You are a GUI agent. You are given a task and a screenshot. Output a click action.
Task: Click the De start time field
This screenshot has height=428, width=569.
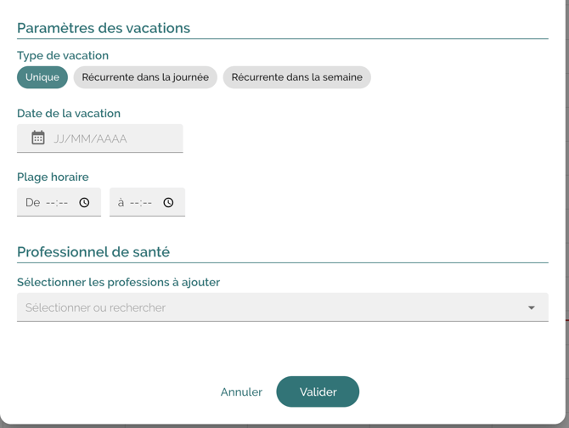tap(59, 202)
